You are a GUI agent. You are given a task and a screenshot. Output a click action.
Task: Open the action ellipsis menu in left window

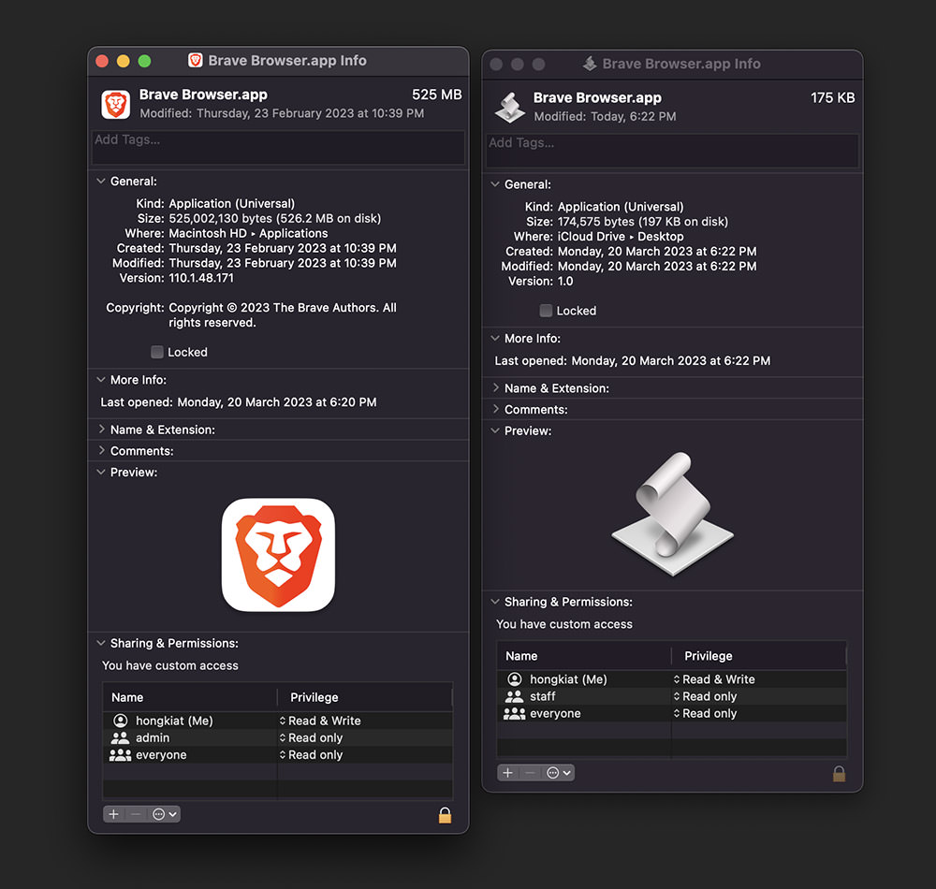click(164, 814)
